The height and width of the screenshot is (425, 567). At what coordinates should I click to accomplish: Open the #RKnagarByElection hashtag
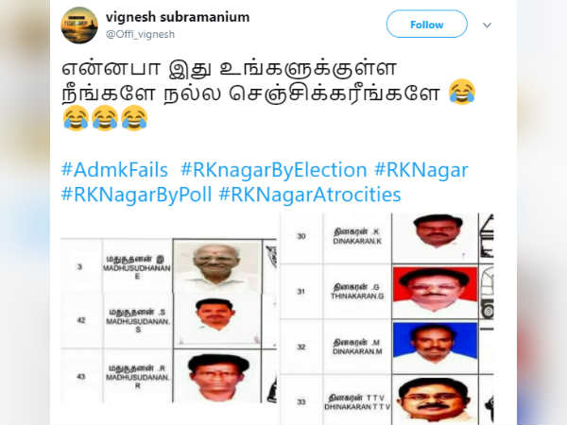pyautogui.click(x=274, y=170)
